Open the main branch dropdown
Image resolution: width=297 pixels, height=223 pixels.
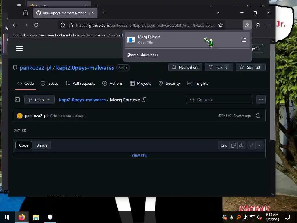(x=39, y=100)
